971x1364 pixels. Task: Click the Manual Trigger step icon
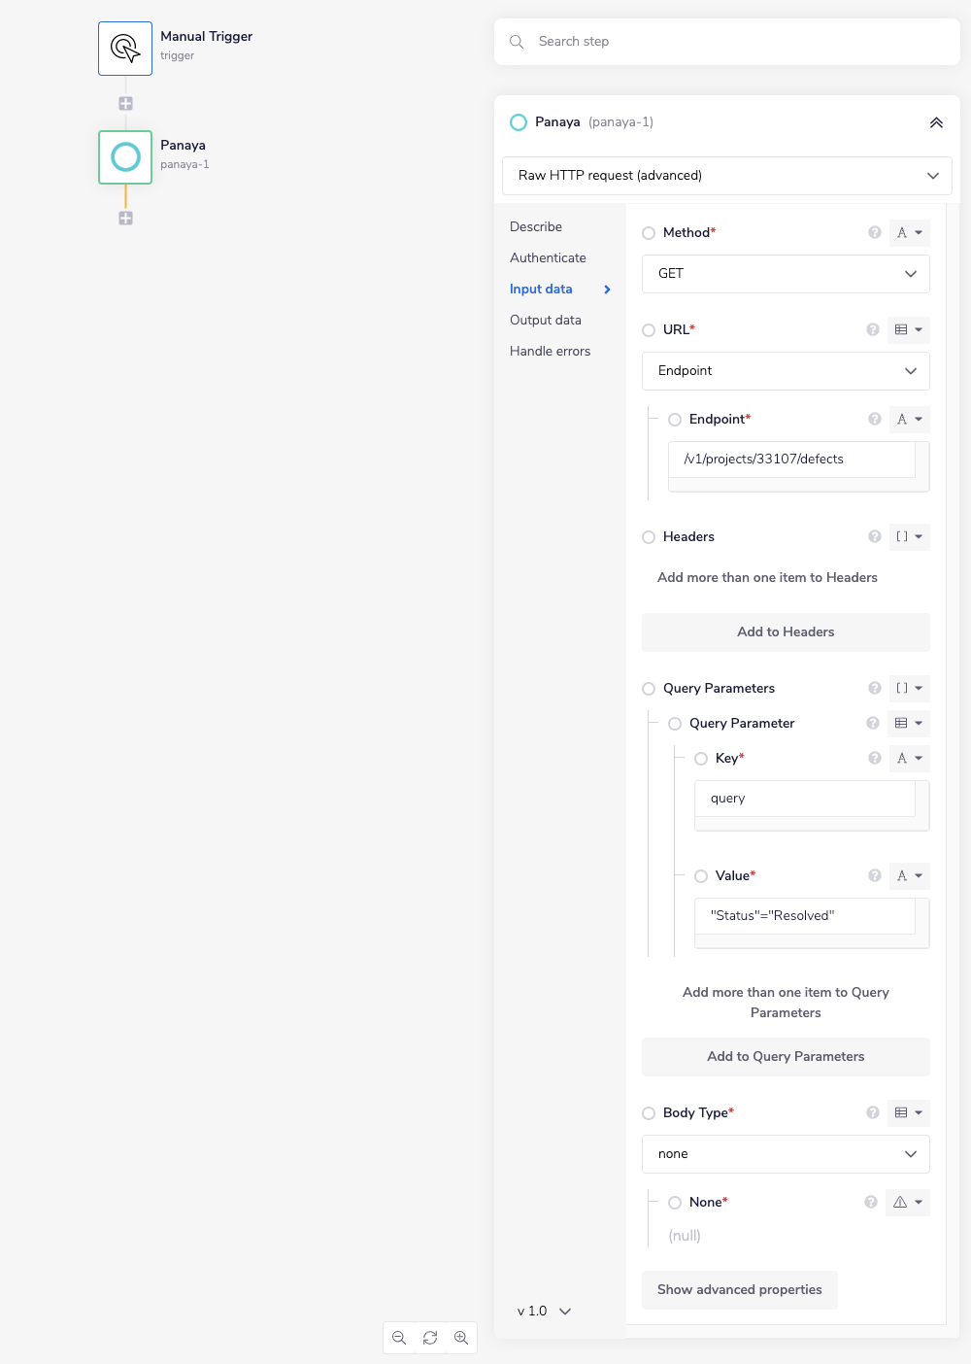coord(125,49)
